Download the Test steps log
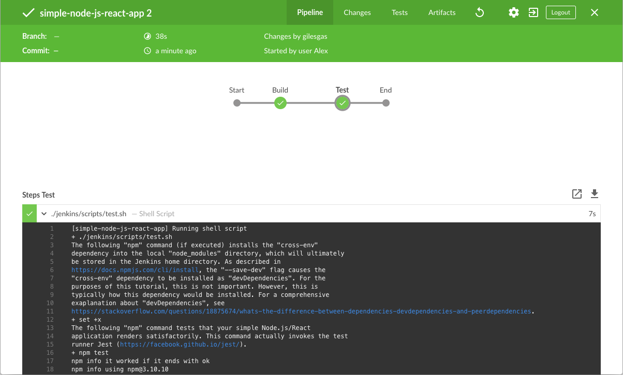The image size is (623, 375). tap(595, 194)
